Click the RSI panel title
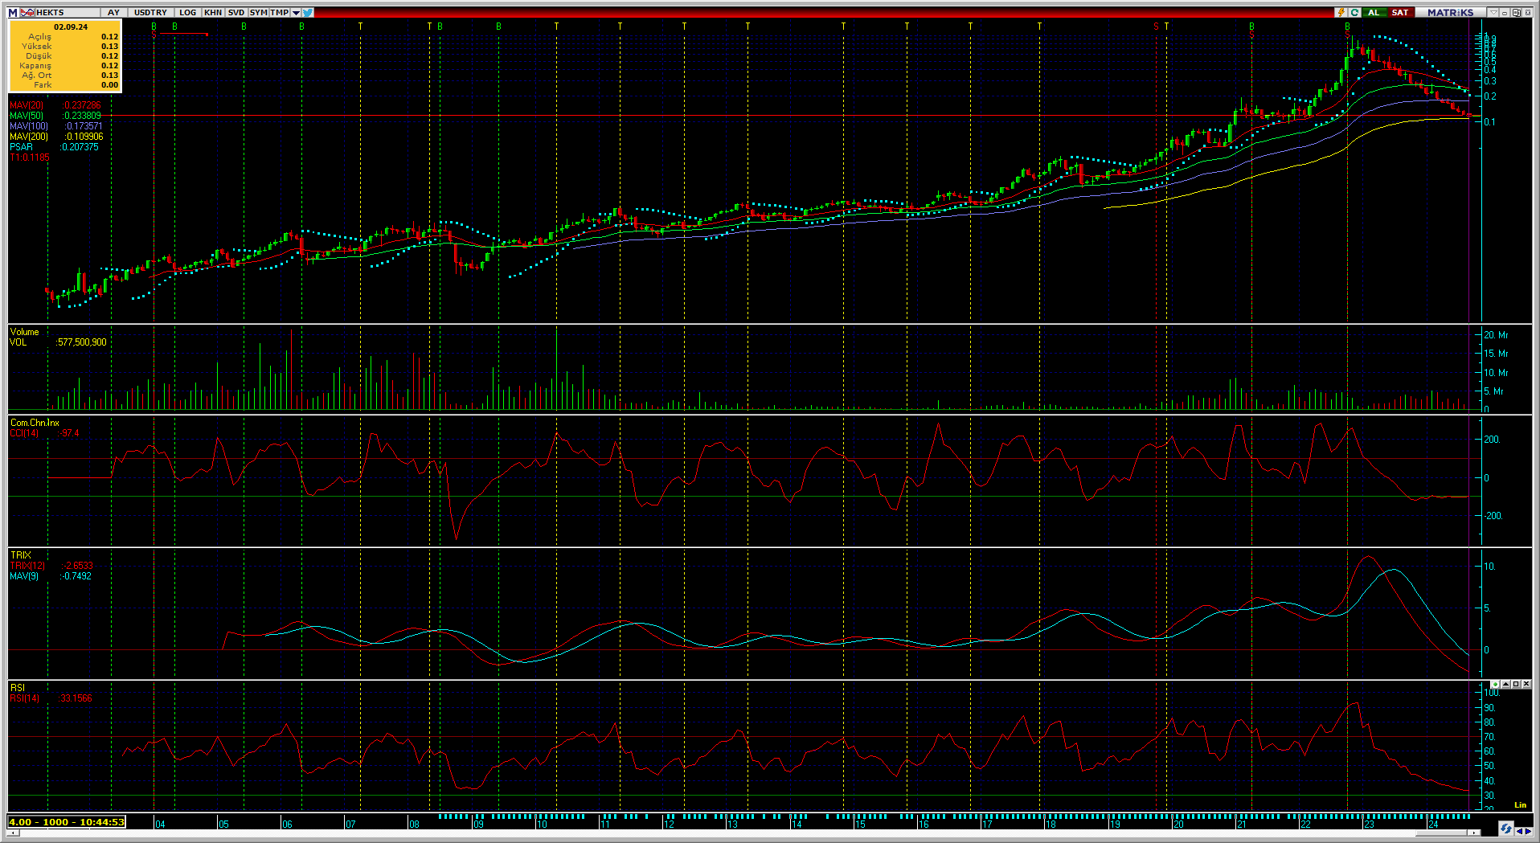1540x843 pixels. pyautogui.click(x=18, y=688)
